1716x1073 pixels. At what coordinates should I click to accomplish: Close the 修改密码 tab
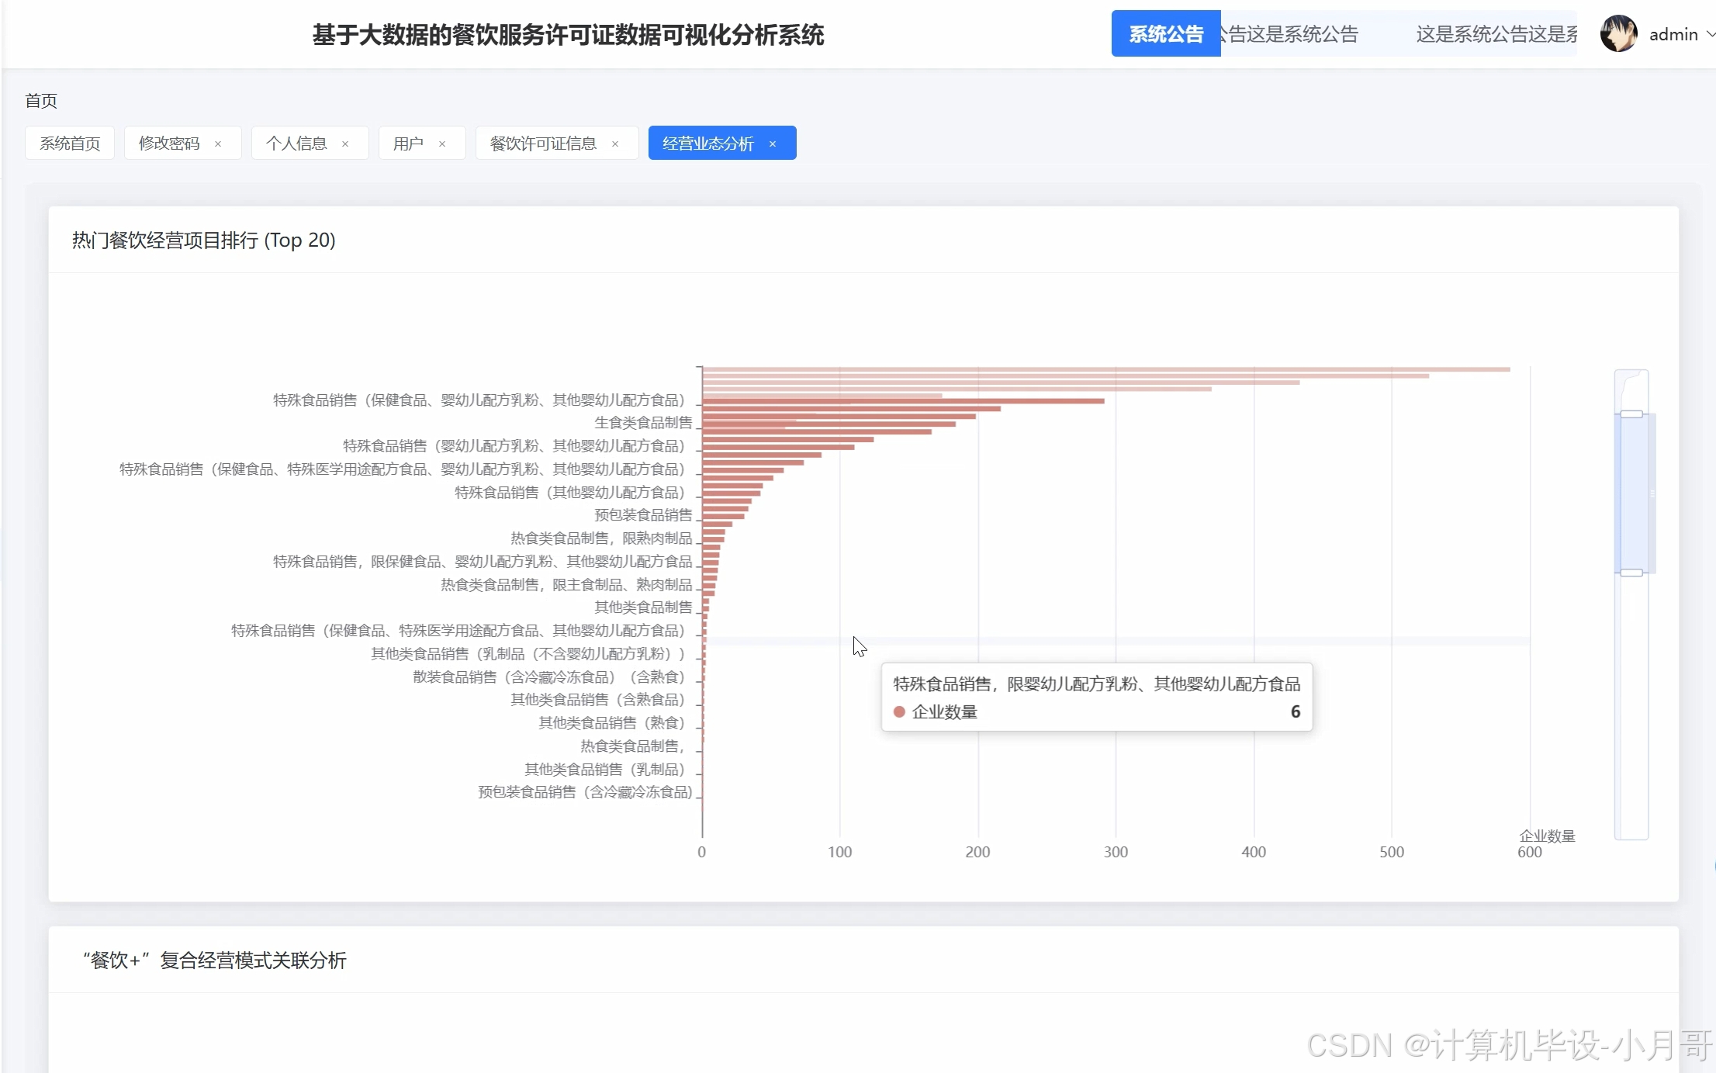pyautogui.click(x=218, y=144)
